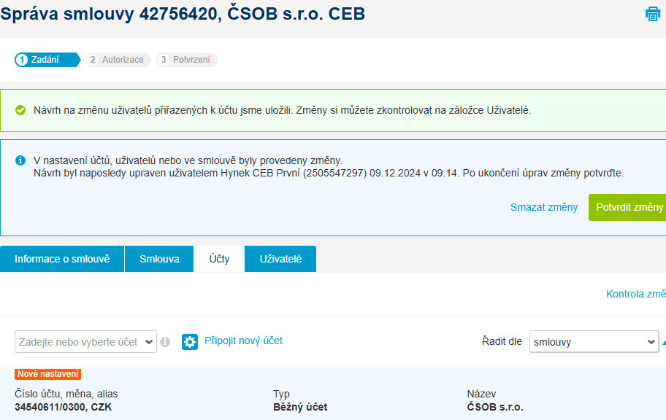Image resolution: width=666 pixels, height=420 pixels.
Task: Go to step 3 Potvrzení
Action: pos(188,60)
